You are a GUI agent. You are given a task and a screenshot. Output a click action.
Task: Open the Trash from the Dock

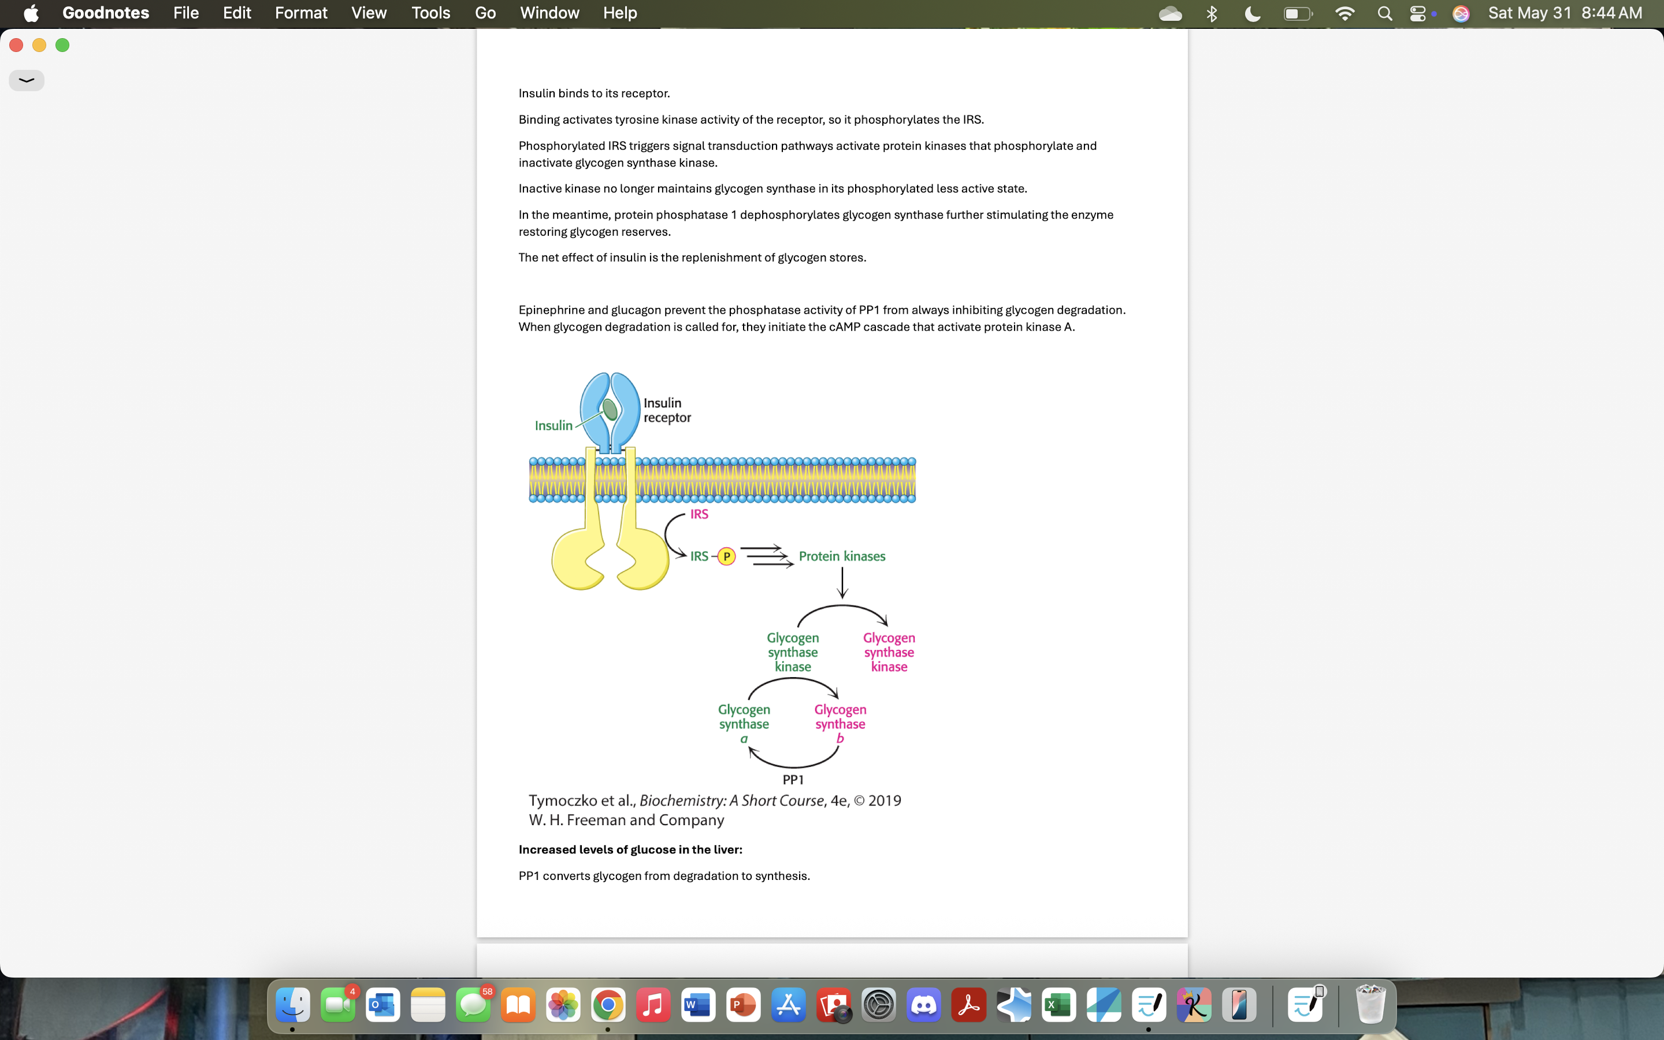point(1370,1004)
